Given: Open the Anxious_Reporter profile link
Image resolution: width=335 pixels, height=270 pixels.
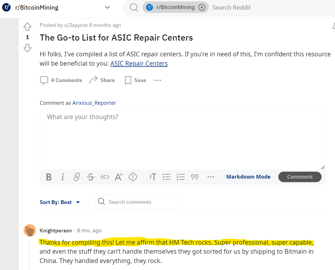Looking at the screenshot, I should coord(94,103).
